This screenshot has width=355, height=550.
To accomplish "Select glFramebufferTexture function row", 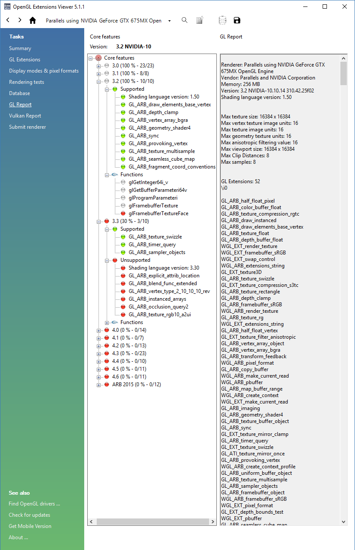I will [x=153, y=206].
